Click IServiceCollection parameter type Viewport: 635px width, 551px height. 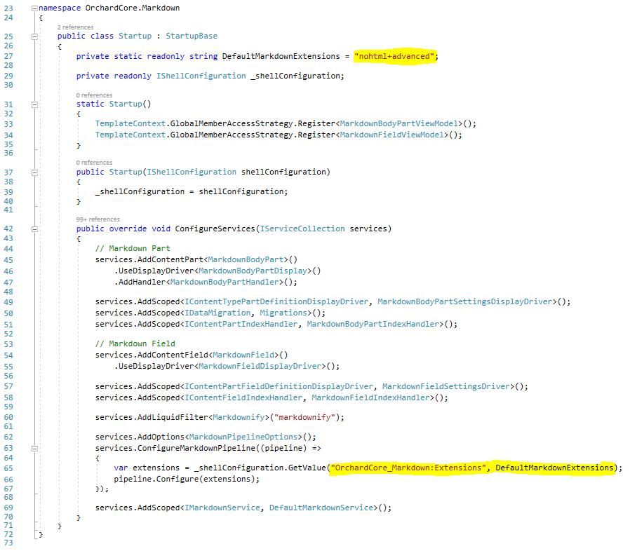point(302,229)
